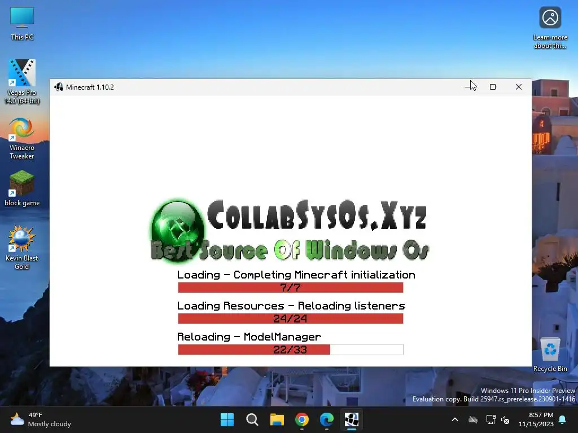
Task: Click the 24/24 Loading Resources progress bar
Action: [x=291, y=319]
